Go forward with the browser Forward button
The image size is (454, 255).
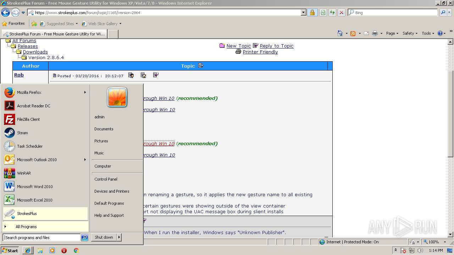pos(15,13)
